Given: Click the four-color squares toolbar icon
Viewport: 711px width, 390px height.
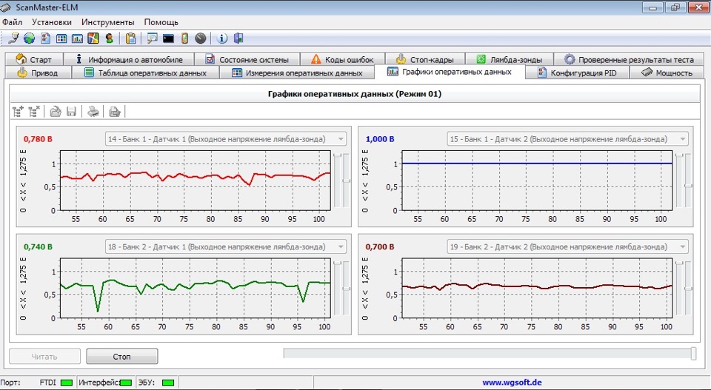Looking at the screenshot, I should [x=93, y=38].
